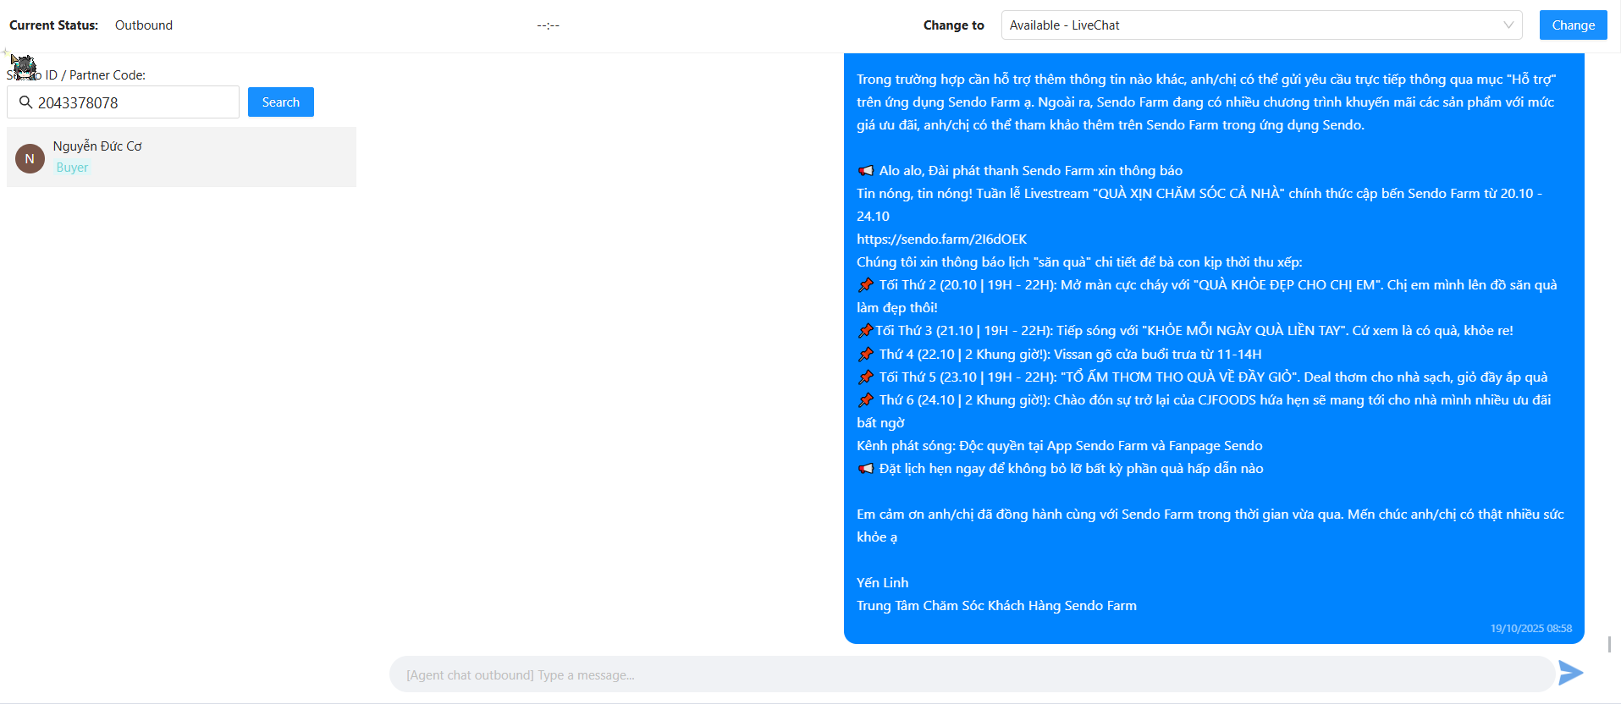Click the brown N avatar of Nguyễn Đức Cơ

tap(30, 158)
